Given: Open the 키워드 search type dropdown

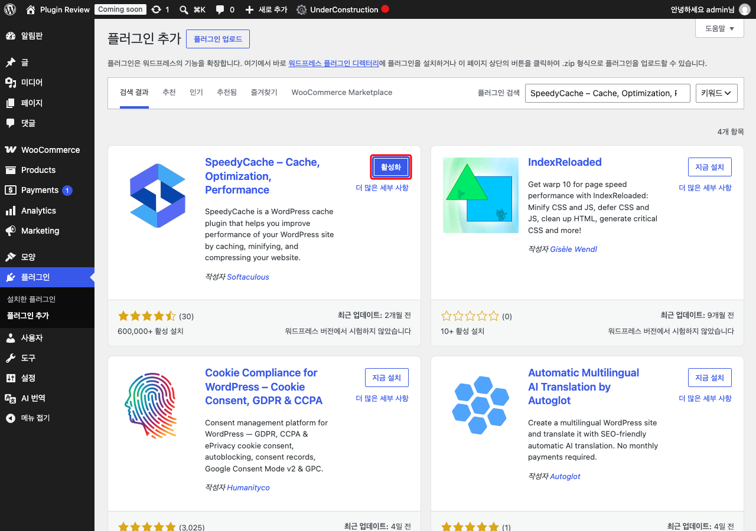Looking at the screenshot, I should click(717, 93).
